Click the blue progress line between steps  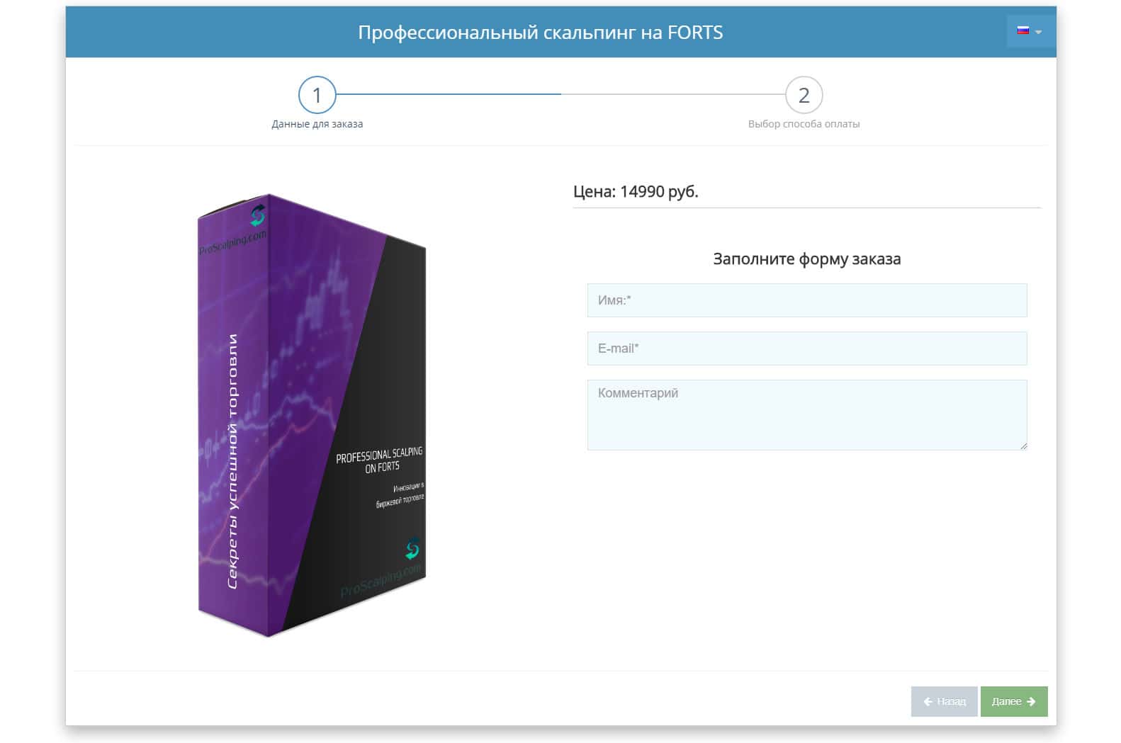click(x=449, y=94)
